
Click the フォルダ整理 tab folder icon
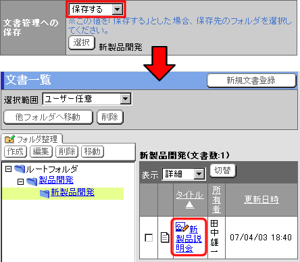[9, 139]
